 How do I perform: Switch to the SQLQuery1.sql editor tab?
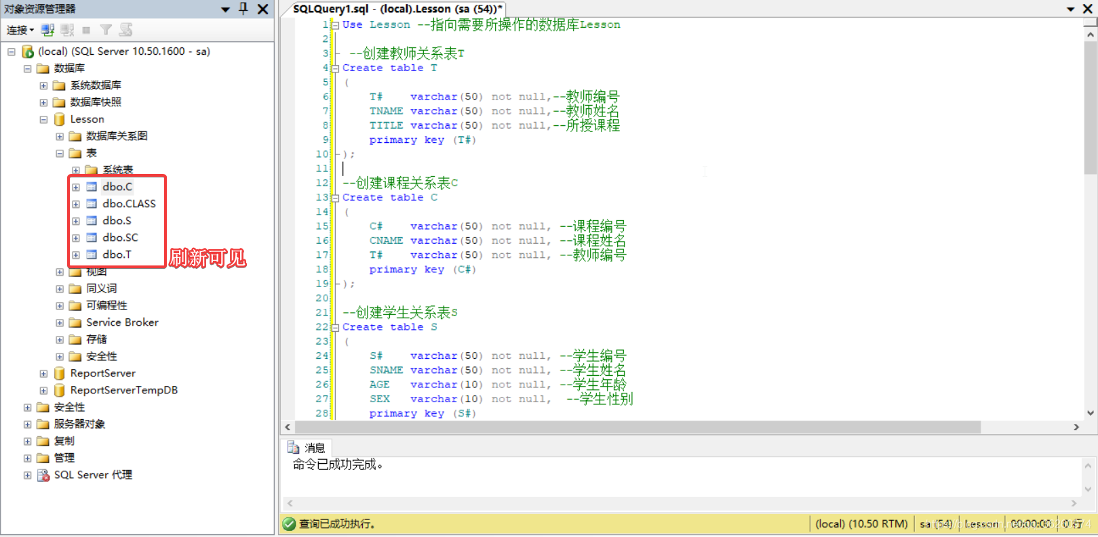[397, 9]
